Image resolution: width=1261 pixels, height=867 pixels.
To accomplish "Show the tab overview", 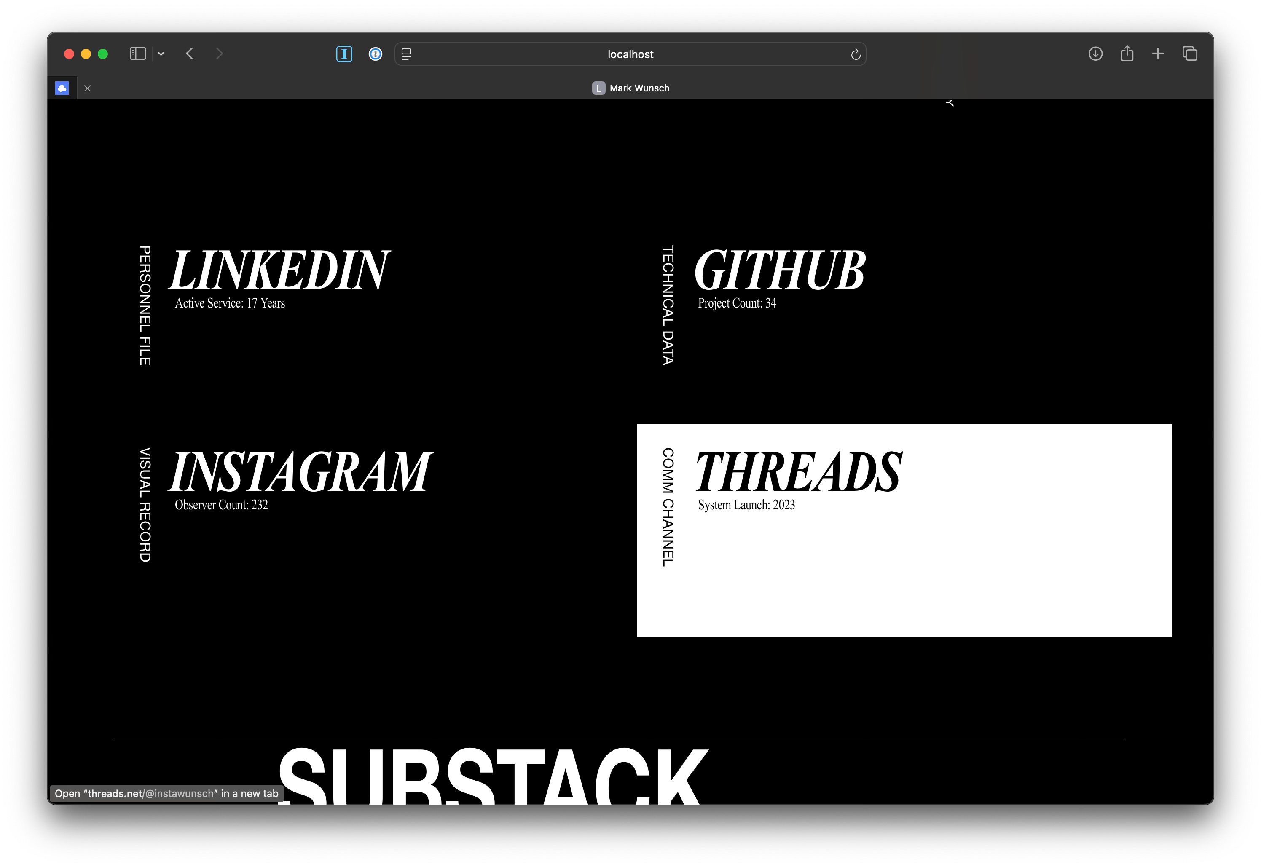I will tap(1190, 53).
